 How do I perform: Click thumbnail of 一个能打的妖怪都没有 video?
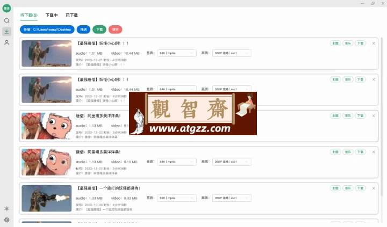47,199
